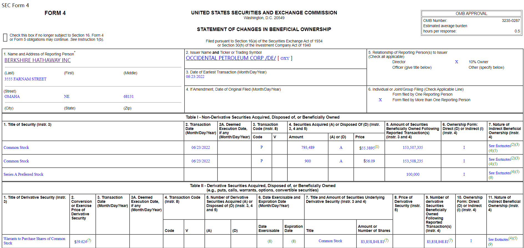Click the 153,507,335 shares owned cell
Viewport: 524px width, 248px height.
point(413,147)
